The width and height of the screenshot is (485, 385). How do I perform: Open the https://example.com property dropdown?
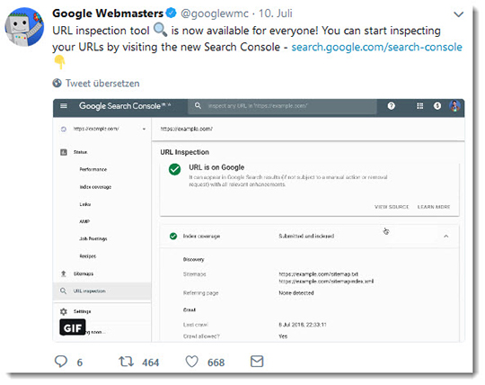coord(102,129)
